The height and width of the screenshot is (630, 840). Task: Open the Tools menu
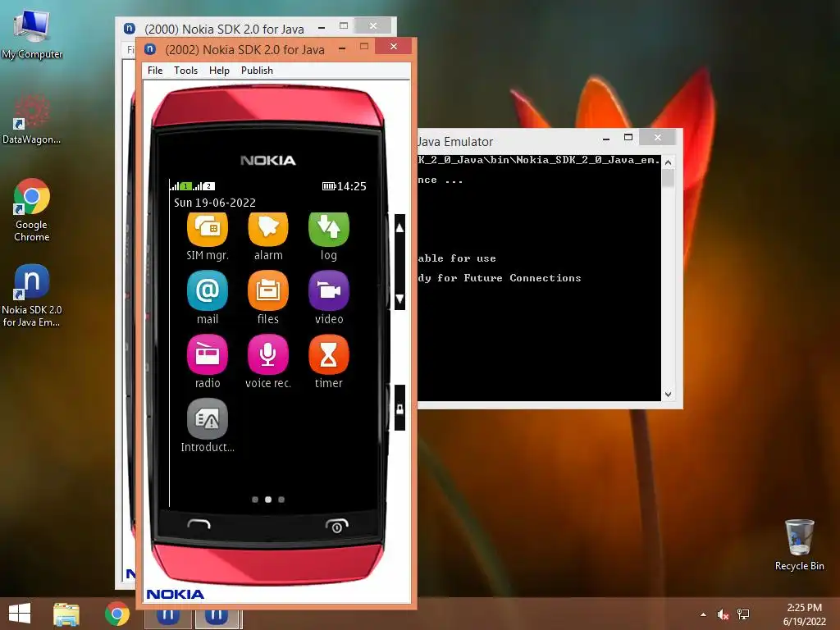coord(186,71)
